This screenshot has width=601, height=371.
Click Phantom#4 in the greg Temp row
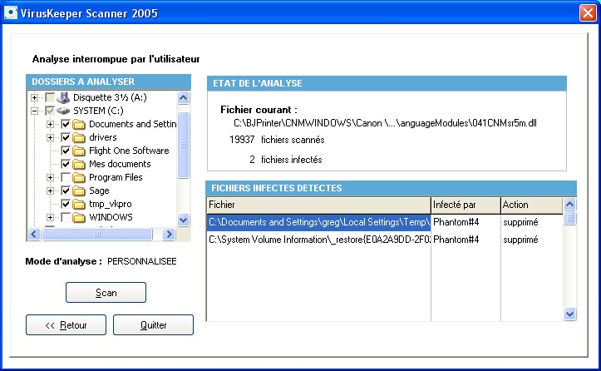point(456,222)
